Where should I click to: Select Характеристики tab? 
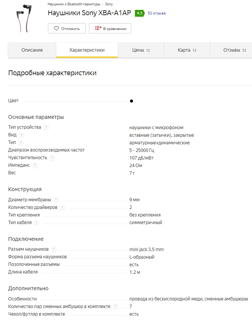[87, 50]
